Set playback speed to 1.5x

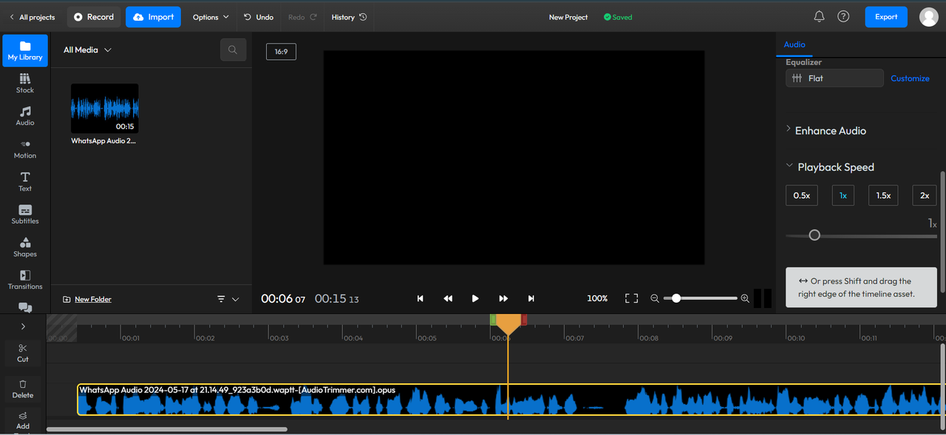tap(883, 196)
